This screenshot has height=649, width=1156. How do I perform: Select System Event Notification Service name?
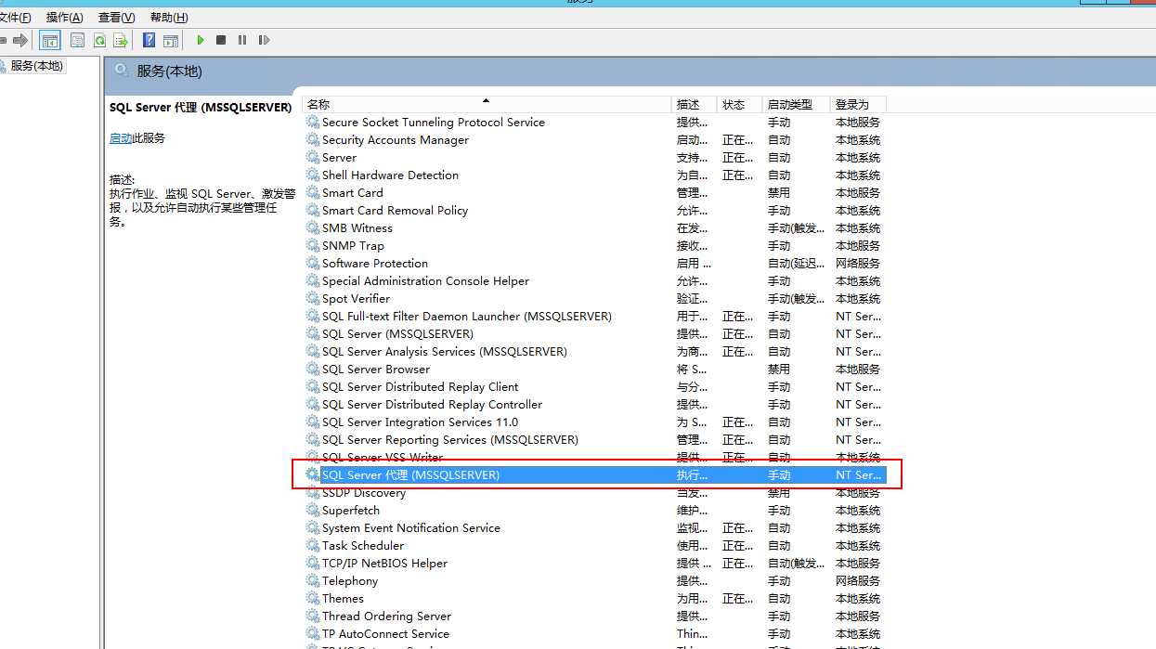coord(411,528)
